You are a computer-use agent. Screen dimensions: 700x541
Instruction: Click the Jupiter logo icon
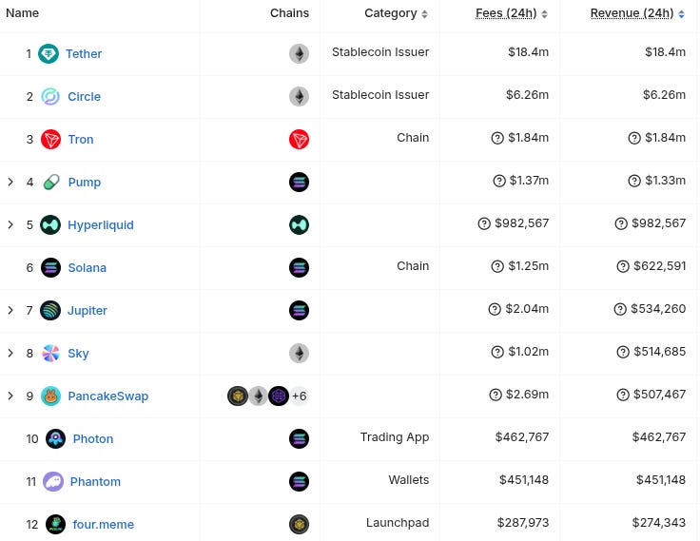50,310
